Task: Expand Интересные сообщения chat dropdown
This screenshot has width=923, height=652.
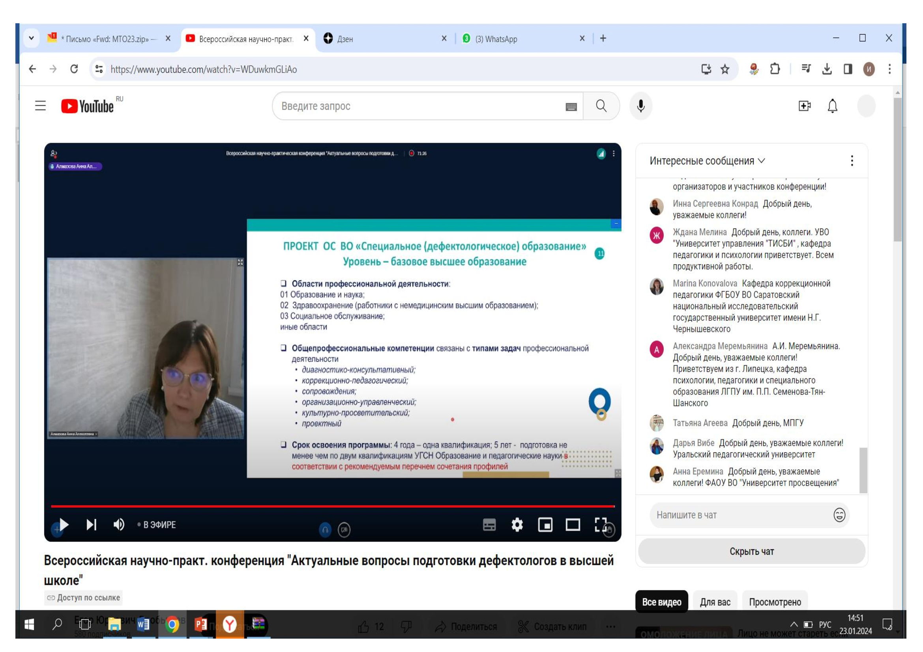Action: click(707, 161)
